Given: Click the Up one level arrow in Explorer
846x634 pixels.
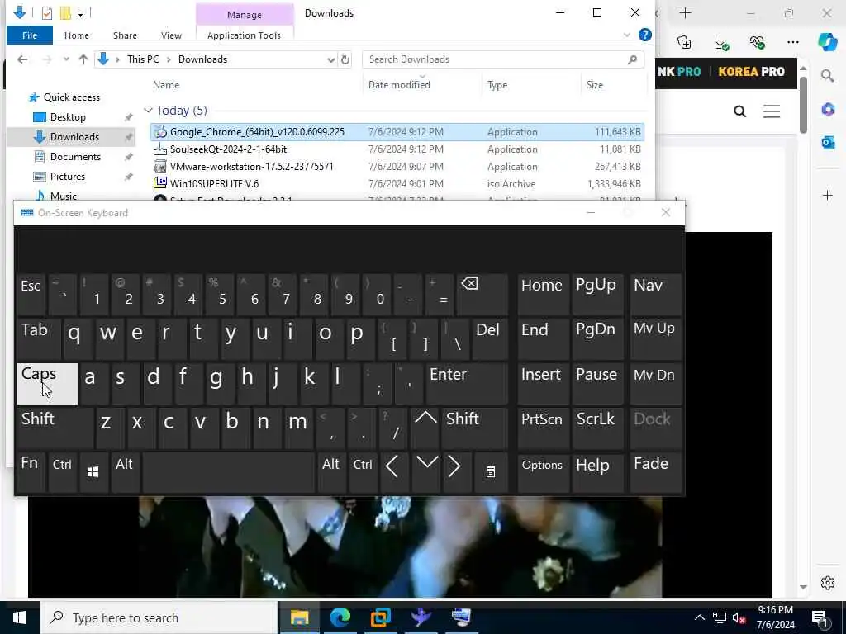Looking at the screenshot, I should 83,59.
